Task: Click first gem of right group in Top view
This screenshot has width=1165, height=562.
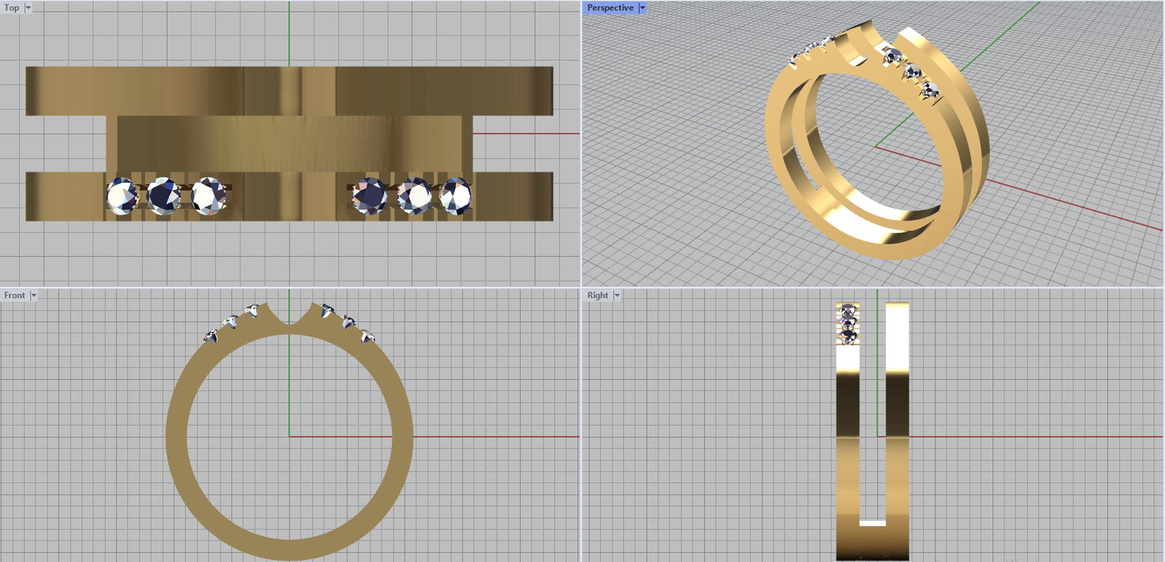Action: pos(370,196)
